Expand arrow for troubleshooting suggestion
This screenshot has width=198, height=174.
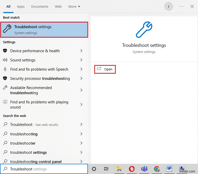[x=81, y=134]
